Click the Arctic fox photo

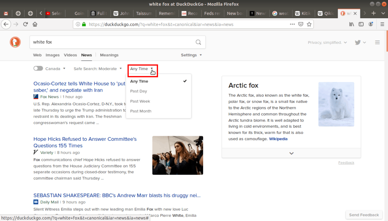click(x=336, y=104)
